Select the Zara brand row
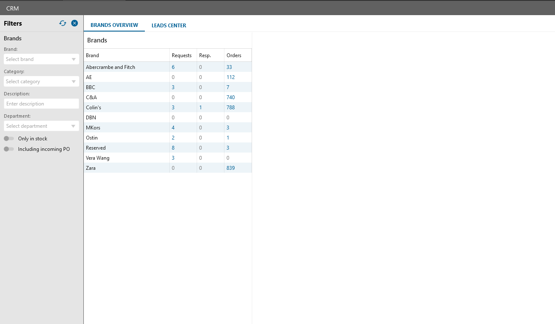 click(x=168, y=168)
